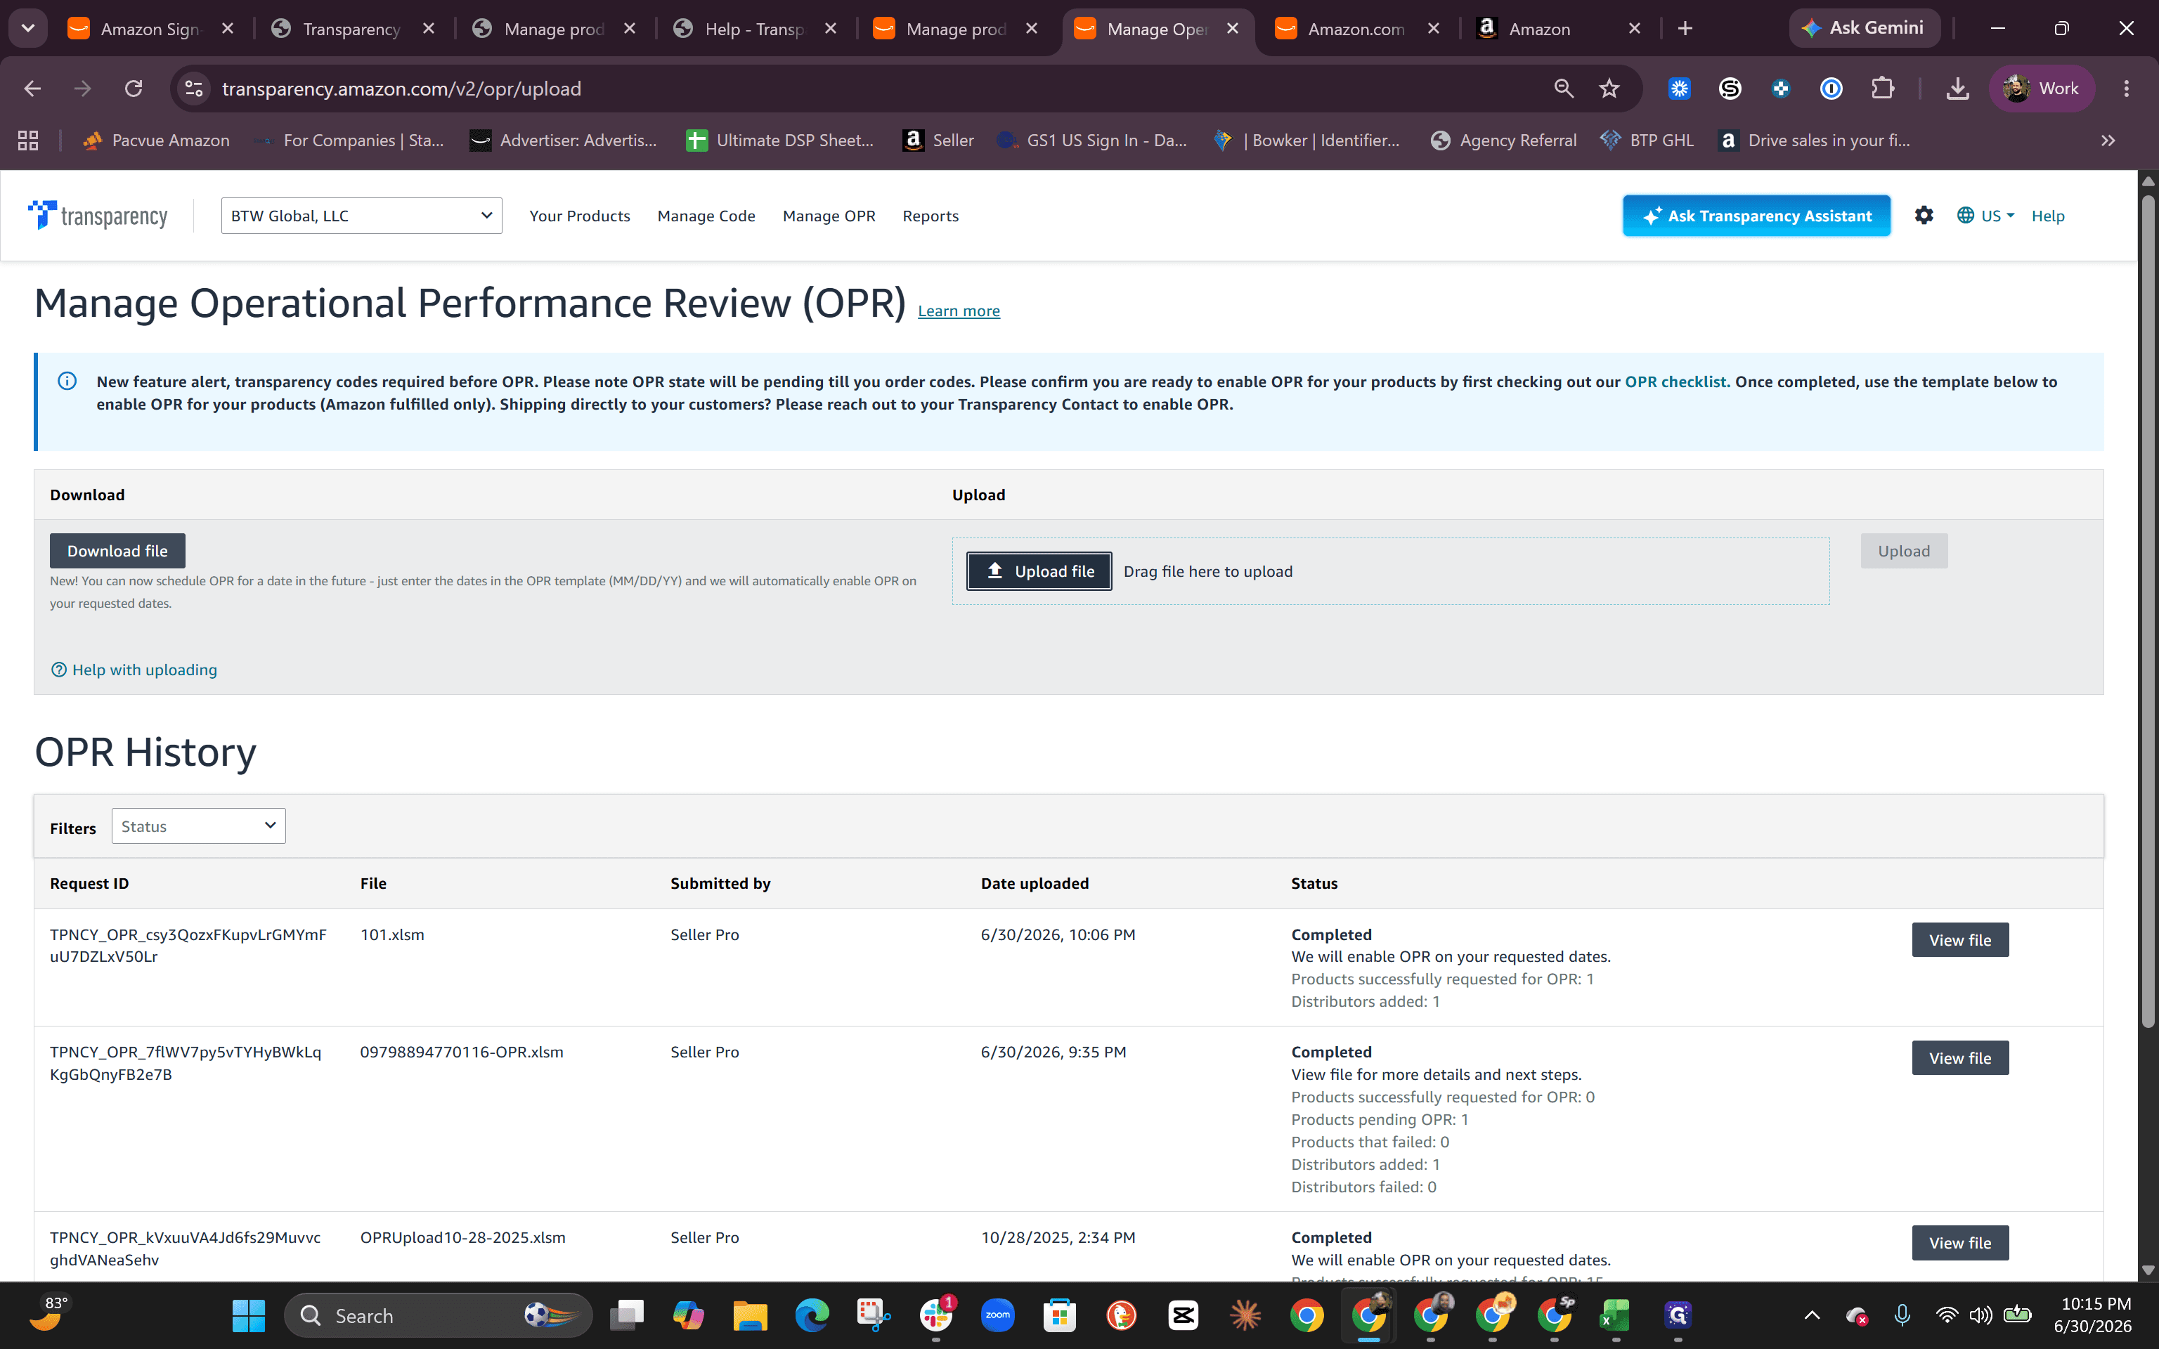View file for 09798894770116-OPR.xlsm request
The image size is (2159, 1349).
click(1959, 1057)
